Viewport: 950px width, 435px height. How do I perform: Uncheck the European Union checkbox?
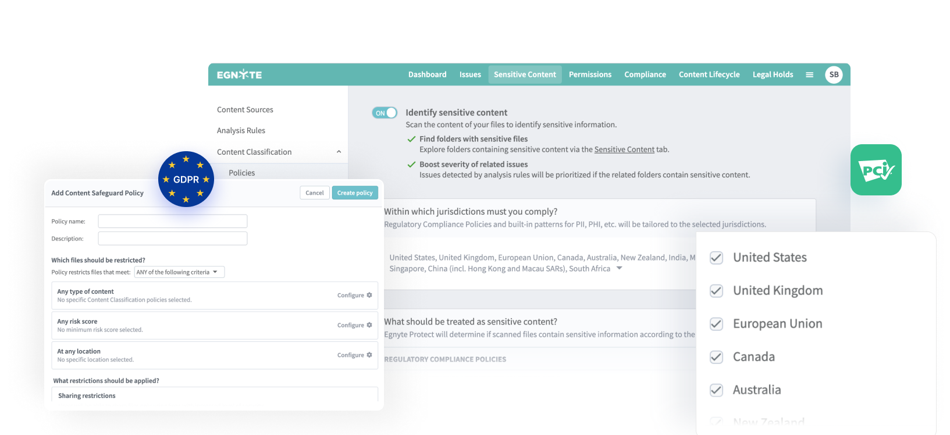(716, 324)
